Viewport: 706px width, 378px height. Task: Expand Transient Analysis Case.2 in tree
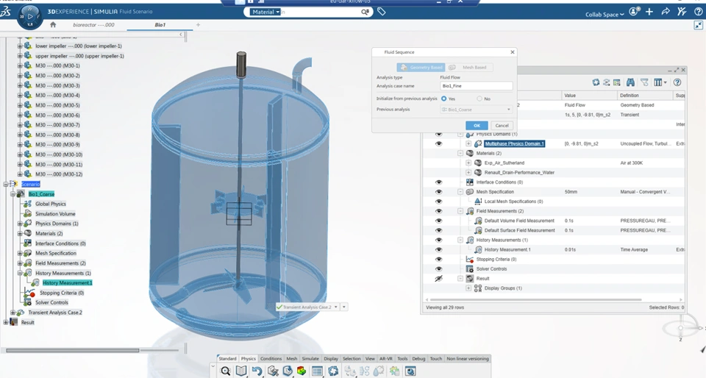(13, 313)
